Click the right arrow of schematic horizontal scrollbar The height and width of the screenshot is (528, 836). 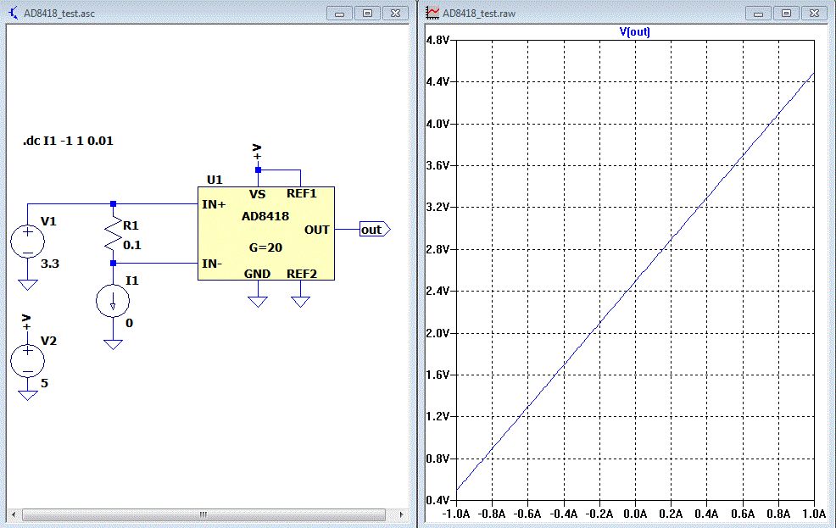pyautogui.click(x=401, y=514)
